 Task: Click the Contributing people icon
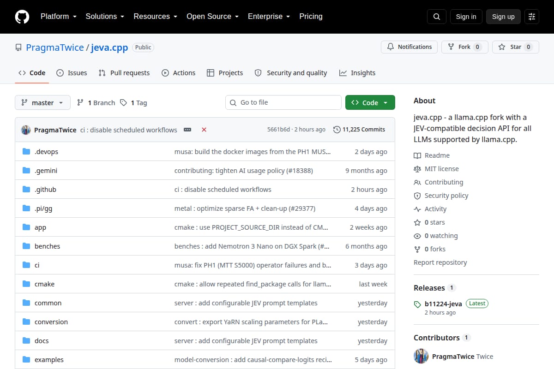417,183
